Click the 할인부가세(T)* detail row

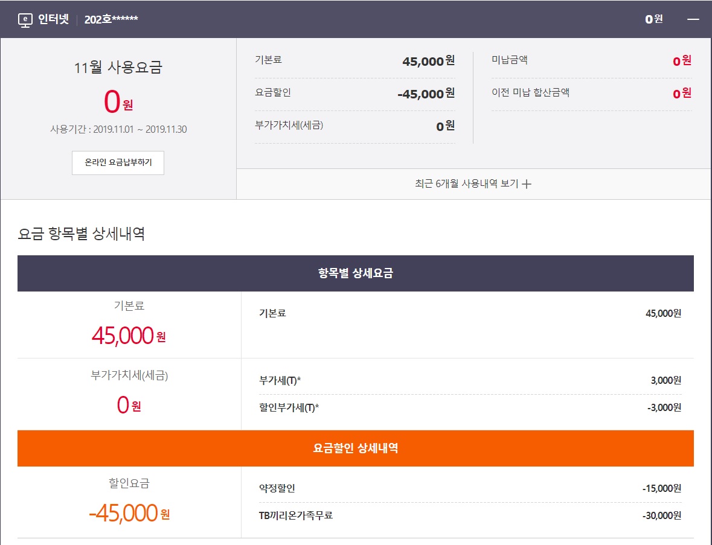pos(469,407)
